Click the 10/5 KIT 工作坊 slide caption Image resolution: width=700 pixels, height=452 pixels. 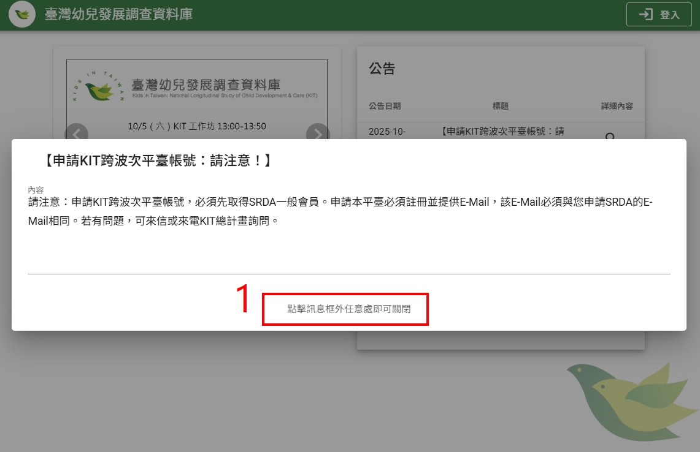[196, 126]
